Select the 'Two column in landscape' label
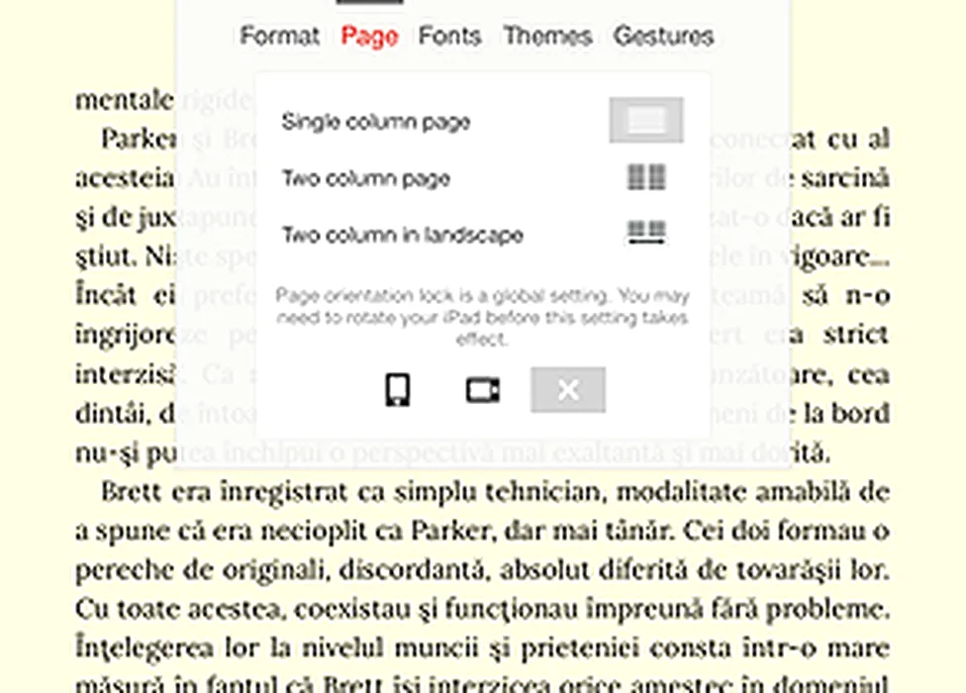This screenshot has width=966, height=693. [402, 235]
